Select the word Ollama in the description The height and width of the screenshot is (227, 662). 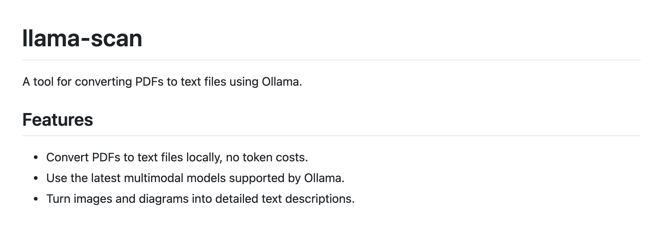click(x=281, y=82)
